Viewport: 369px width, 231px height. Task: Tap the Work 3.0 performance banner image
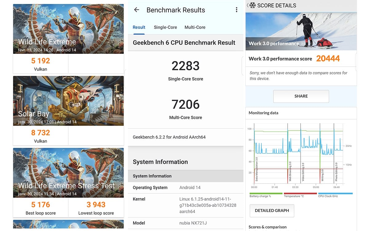tap(301, 31)
